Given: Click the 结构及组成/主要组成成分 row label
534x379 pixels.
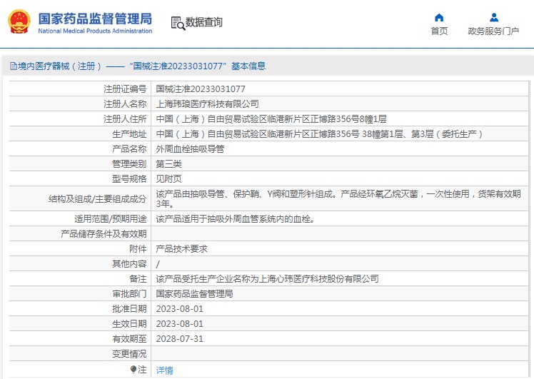Looking at the screenshot, I should point(97,199).
